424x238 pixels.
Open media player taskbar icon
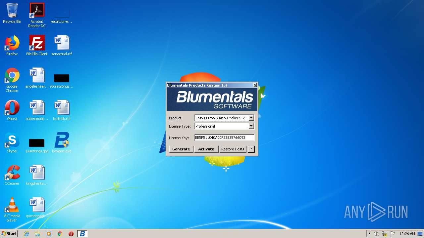pos(49,234)
